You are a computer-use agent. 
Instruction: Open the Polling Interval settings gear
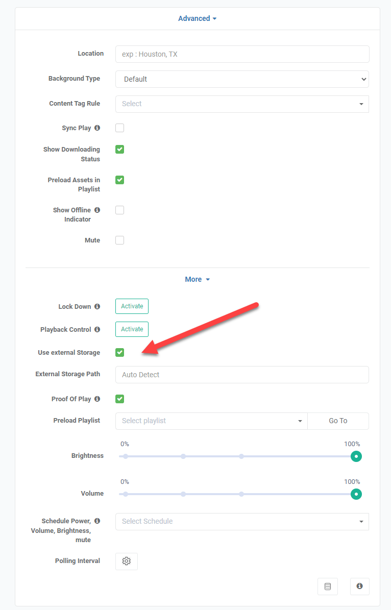126,561
